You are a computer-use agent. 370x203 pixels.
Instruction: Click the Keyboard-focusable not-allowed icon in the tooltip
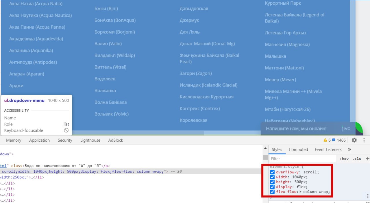click(66, 130)
